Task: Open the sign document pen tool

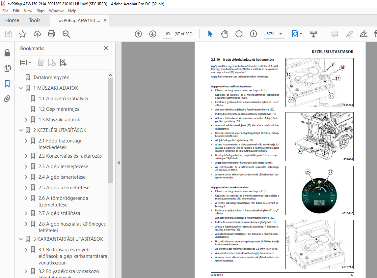Action: point(364,34)
